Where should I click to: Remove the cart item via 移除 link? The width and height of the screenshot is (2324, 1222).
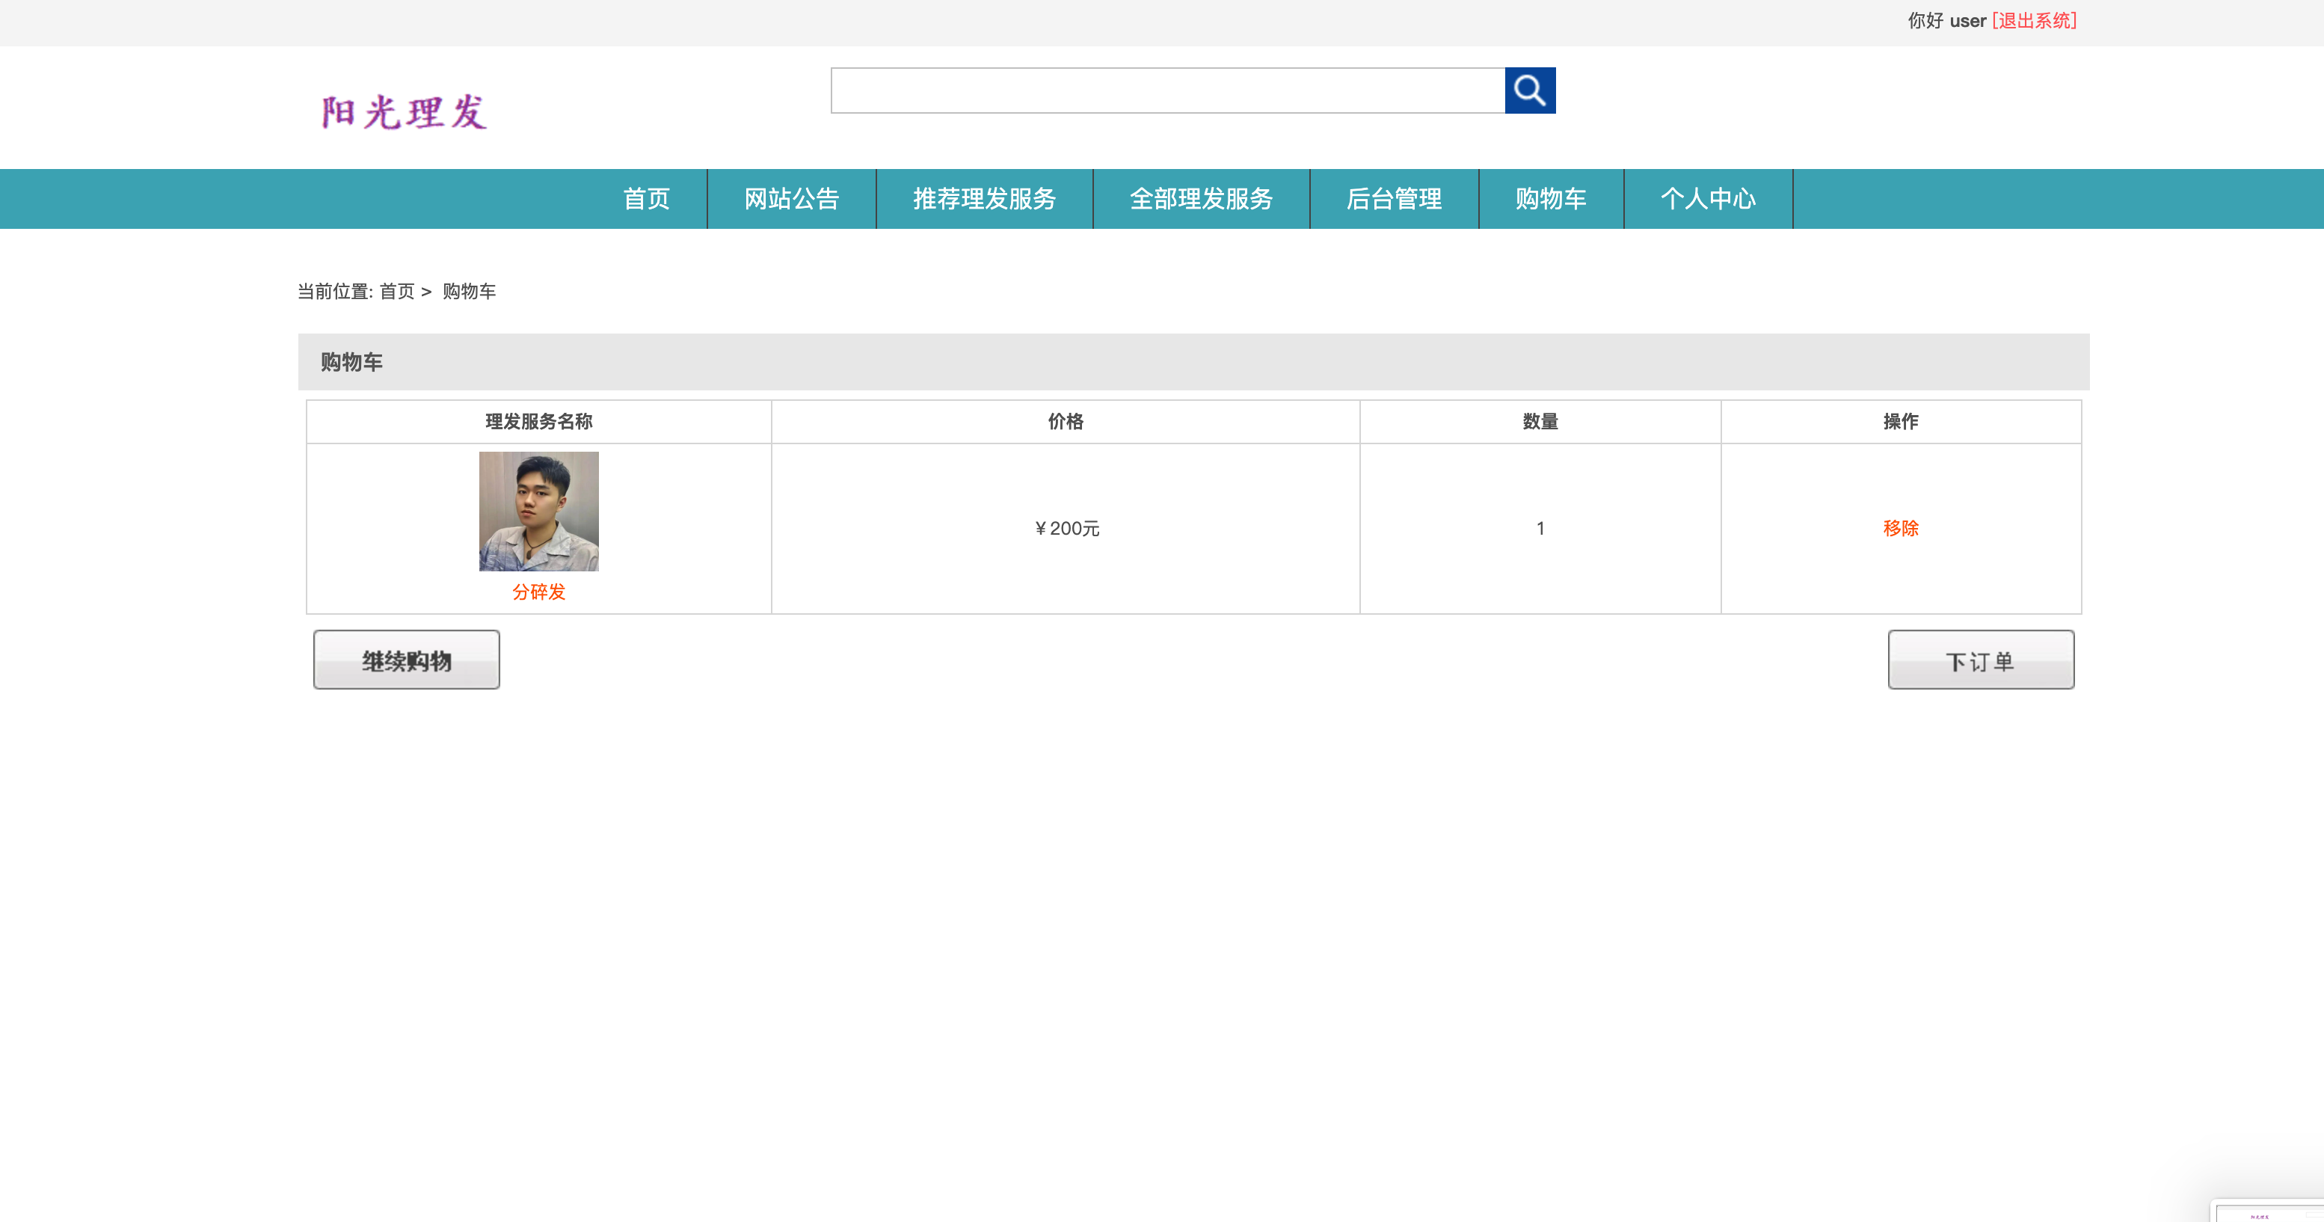coord(1901,529)
